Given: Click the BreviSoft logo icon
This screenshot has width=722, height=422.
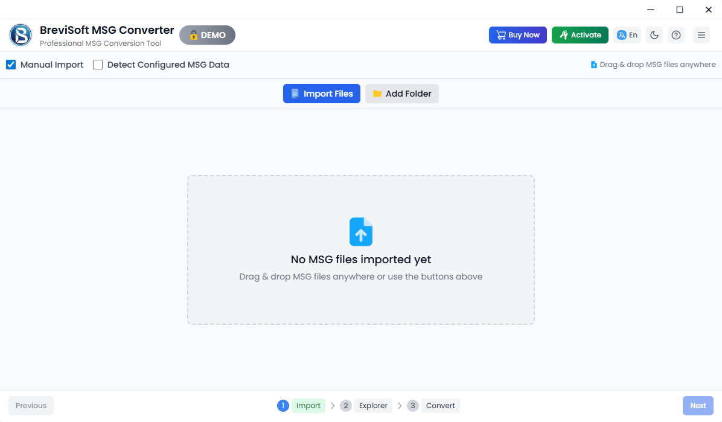Looking at the screenshot, I should [21, 35].
